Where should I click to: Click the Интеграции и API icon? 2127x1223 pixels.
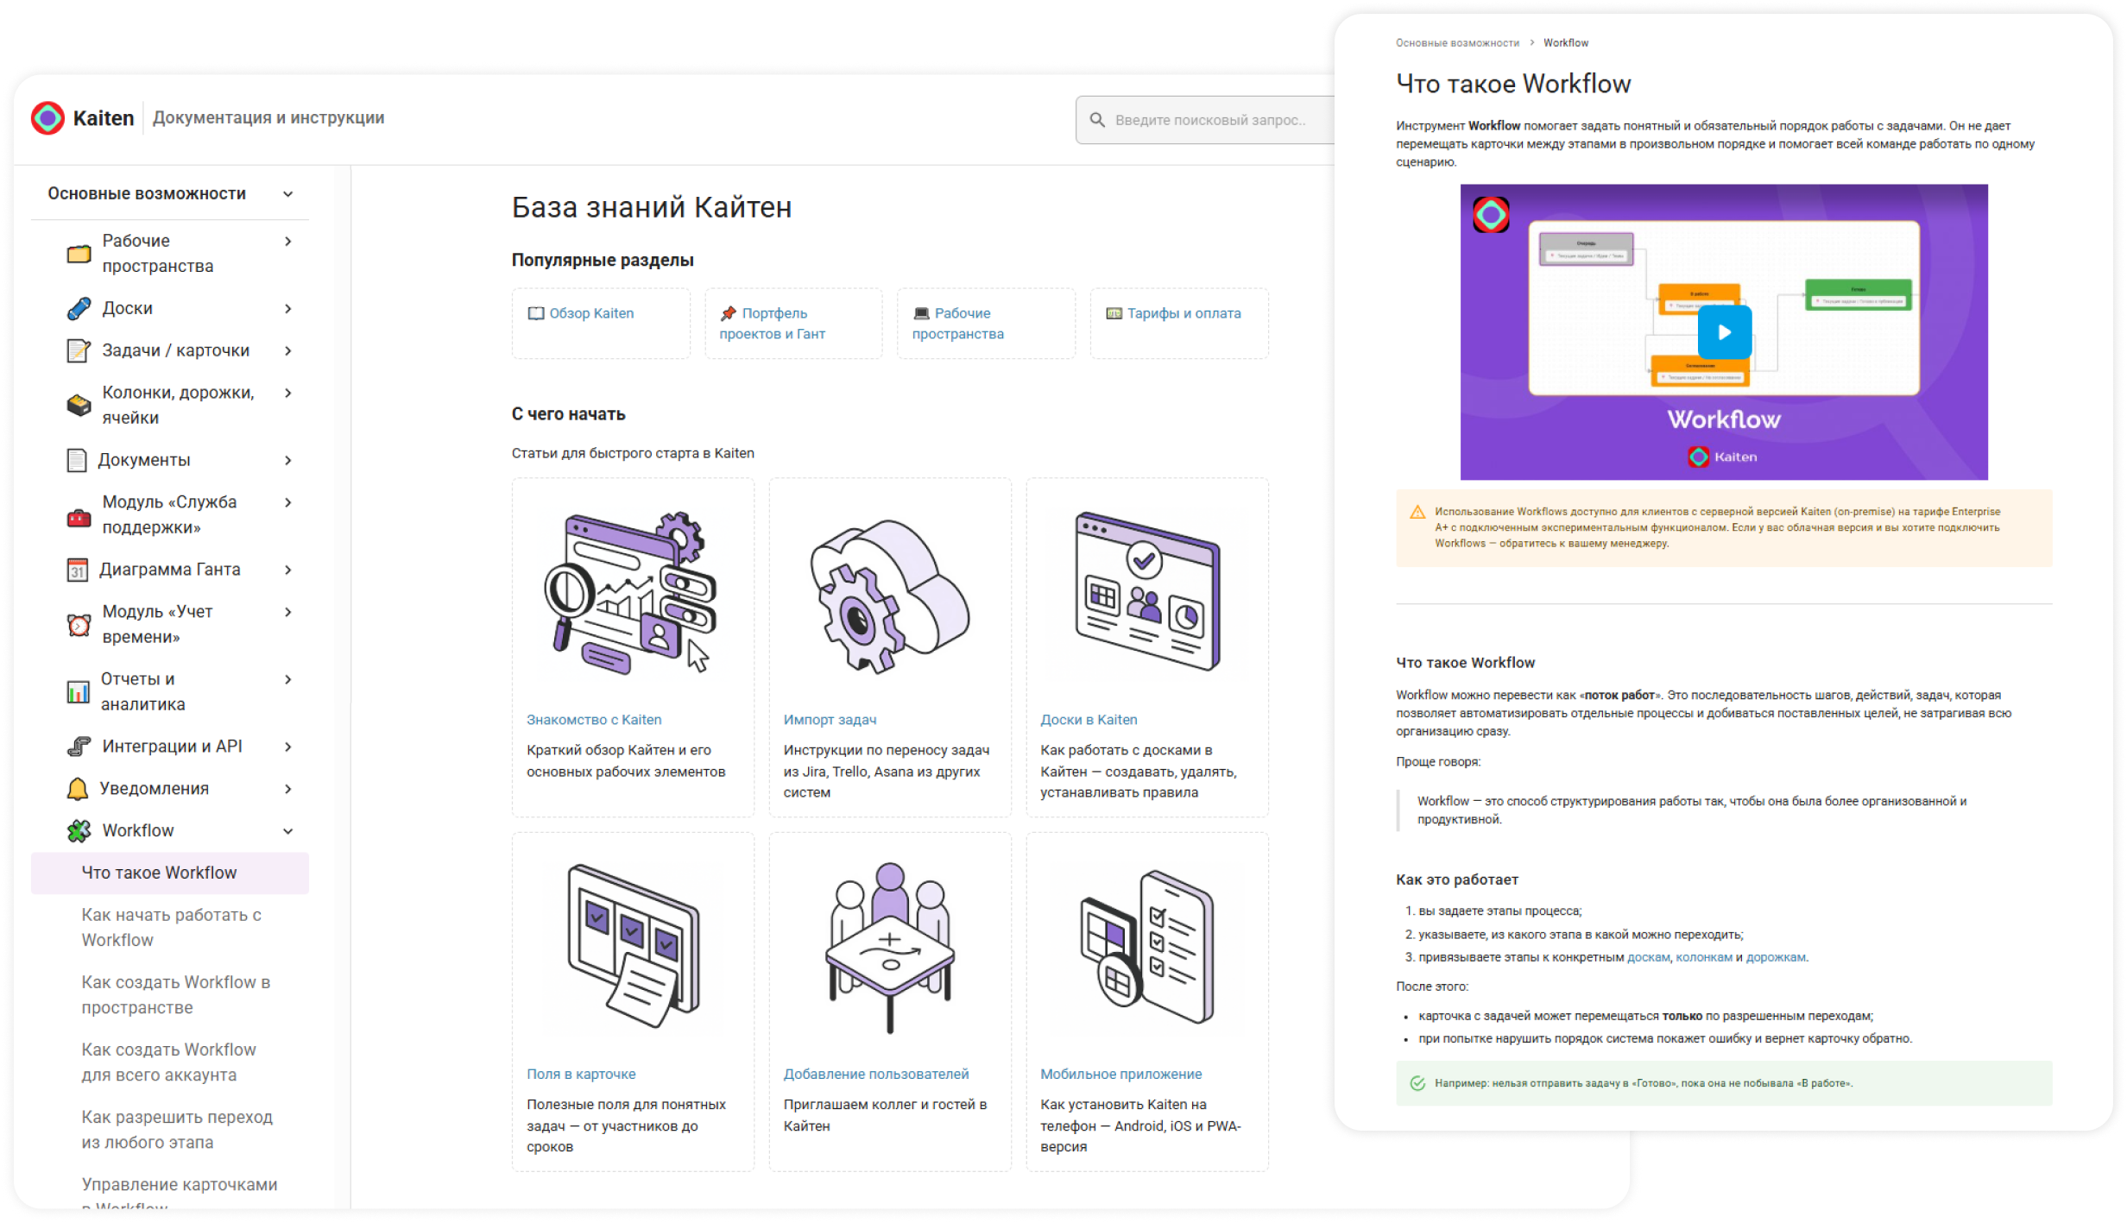pyautogui.click(x=79, y=747)
